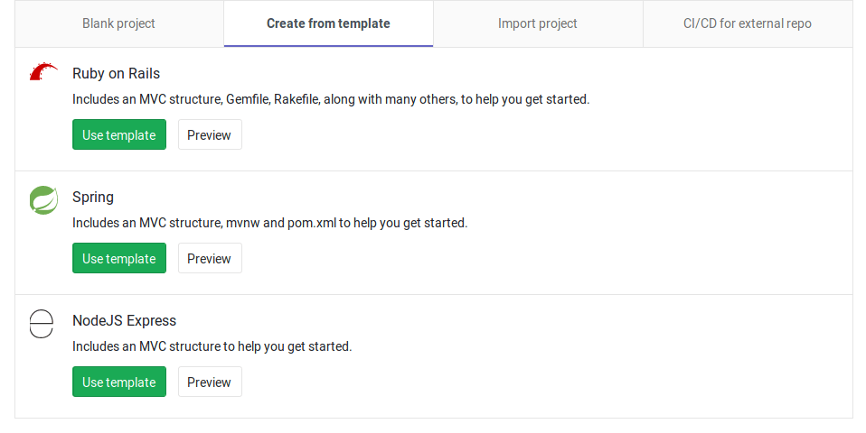Select the Create from template tab

(328, 23)
